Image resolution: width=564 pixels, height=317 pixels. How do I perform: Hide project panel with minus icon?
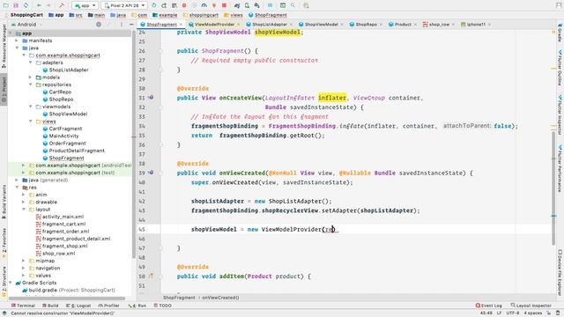click(131, 25)
